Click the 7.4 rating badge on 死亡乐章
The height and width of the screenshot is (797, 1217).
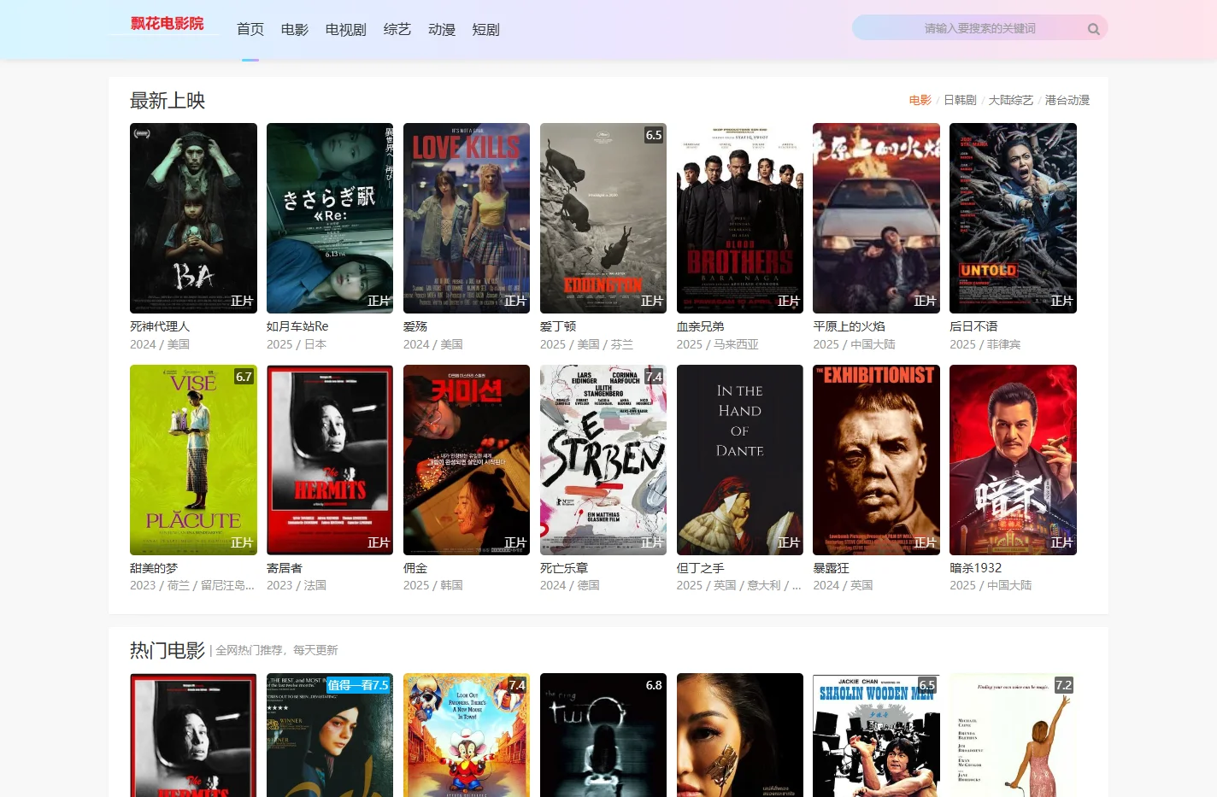click(x=654, y=377)
